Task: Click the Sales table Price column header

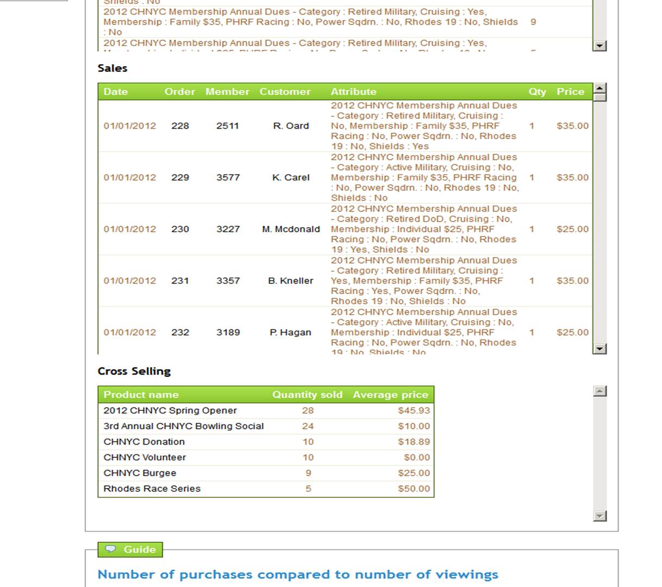Action: 570,91
